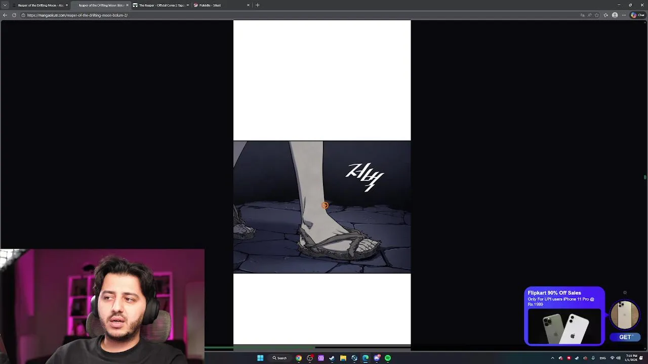This screenshot has height=364, width=648.
Task: Close the first Reaper of the Drifting Moon tab
Action: (x=66, y=5)
